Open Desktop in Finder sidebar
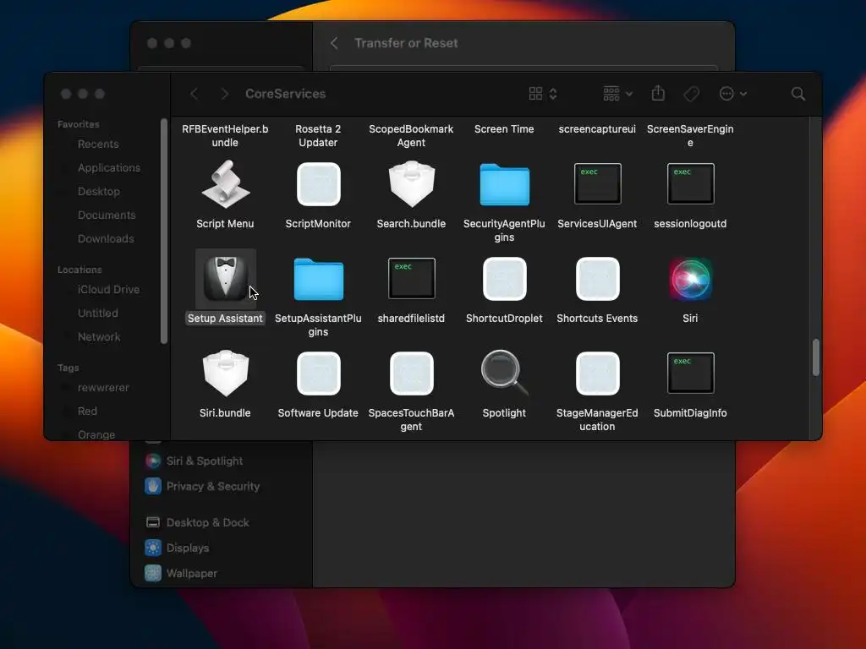 coord(99,192)
